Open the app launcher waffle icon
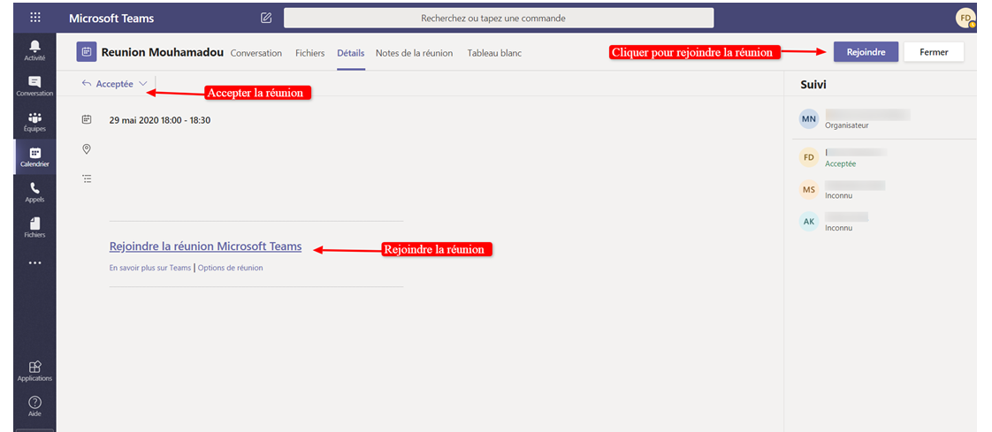This screenshot has height=432, width=992. pos(35,18)
